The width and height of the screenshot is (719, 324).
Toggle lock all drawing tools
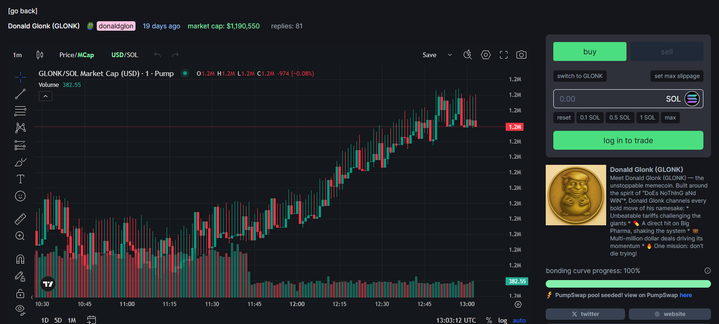[20, 293]
